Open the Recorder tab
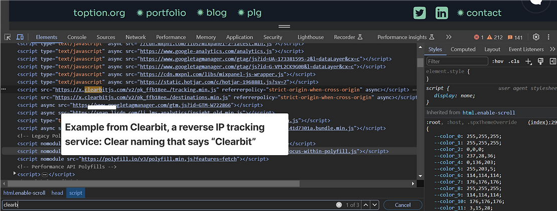Screen dimensions: 557x211 point(348,37)
